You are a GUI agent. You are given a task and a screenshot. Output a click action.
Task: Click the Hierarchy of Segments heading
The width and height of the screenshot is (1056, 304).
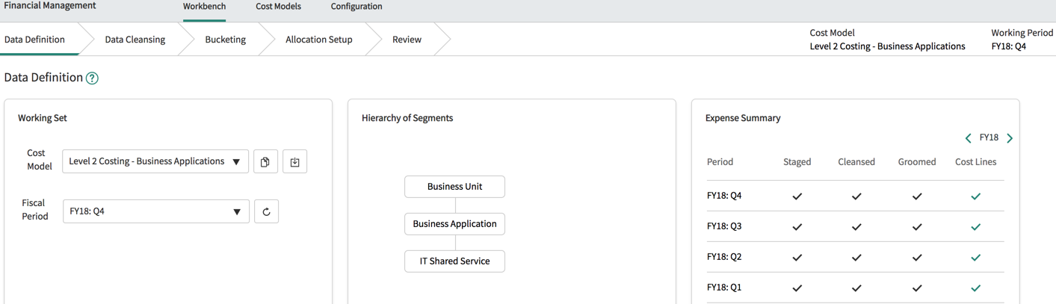(x=407, y=118)
